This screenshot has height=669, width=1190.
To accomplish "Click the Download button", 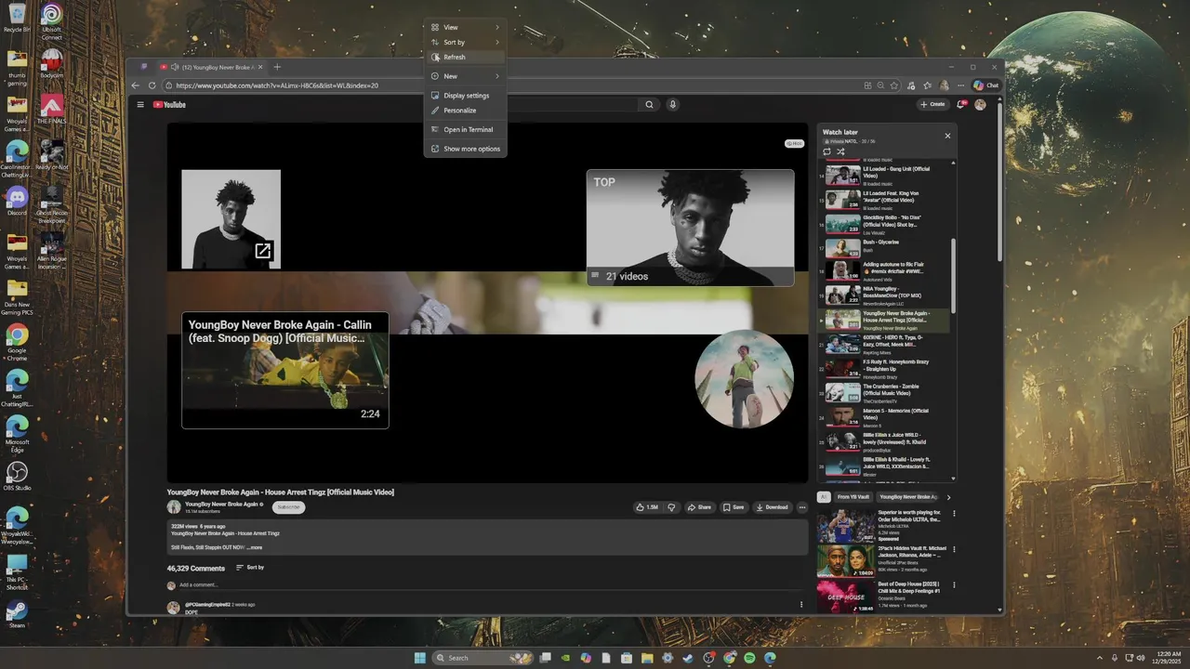I will pyautogui.click(x=772, y=507).
